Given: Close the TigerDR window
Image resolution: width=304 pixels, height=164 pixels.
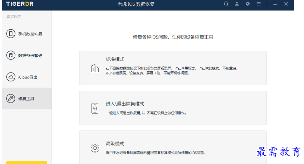Looking at the screenshot, I should click(x=286, y=4).
